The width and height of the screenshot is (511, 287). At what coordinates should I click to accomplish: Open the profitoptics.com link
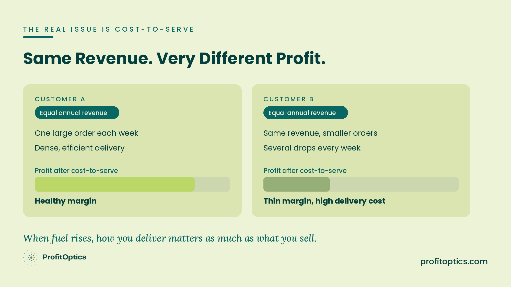(x=454, y=261)
